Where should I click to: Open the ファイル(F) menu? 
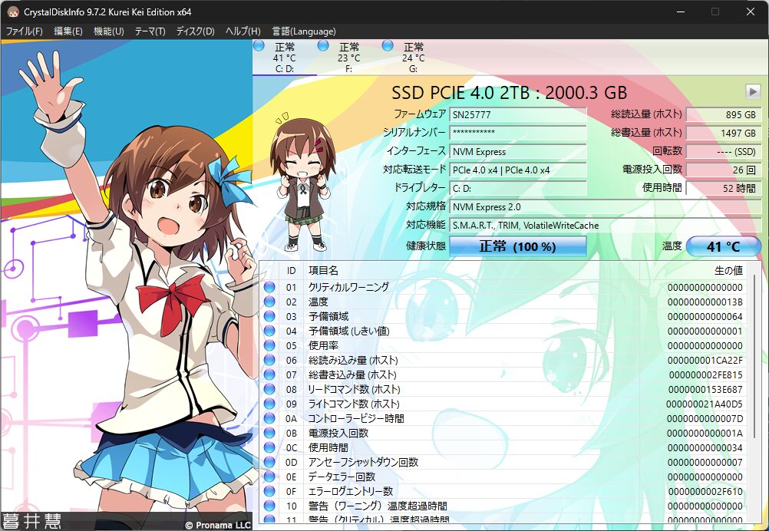25,31
